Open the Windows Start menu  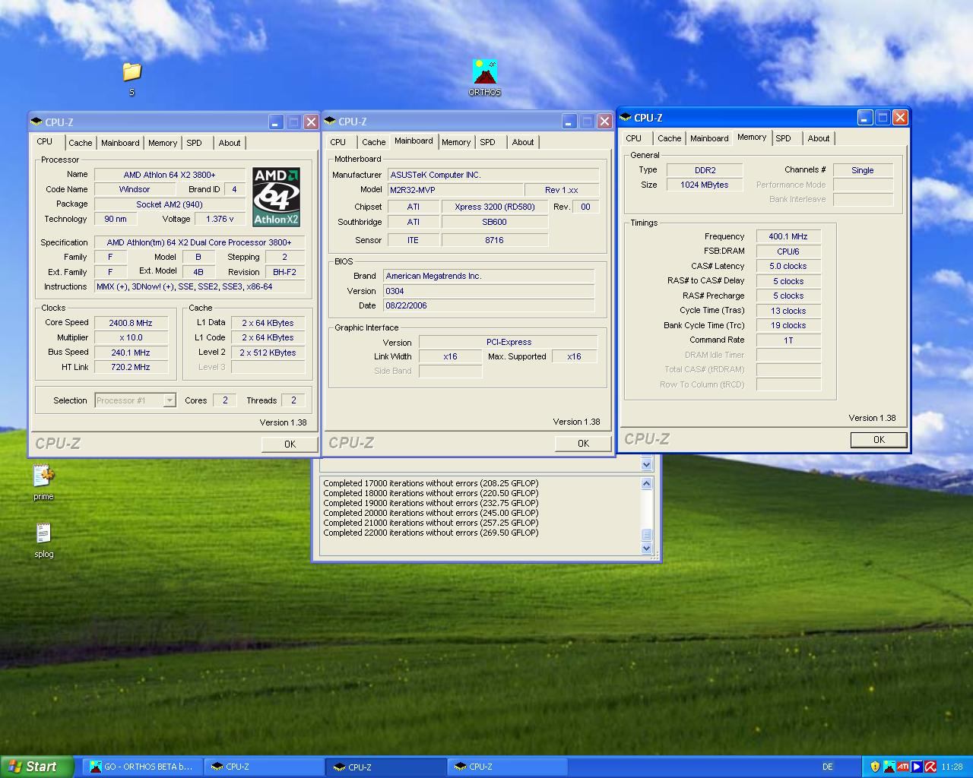coord(36,767)
